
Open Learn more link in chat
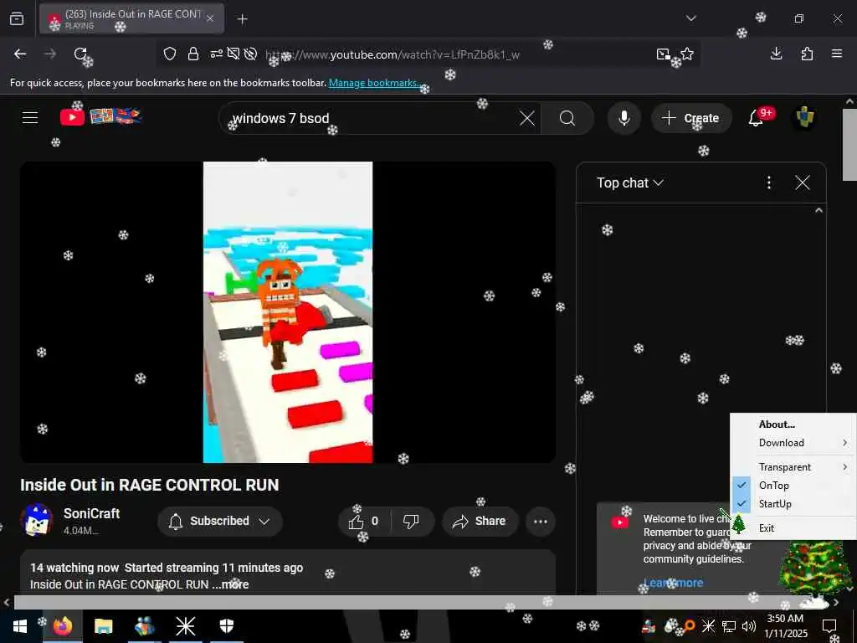tap(674, 583)
